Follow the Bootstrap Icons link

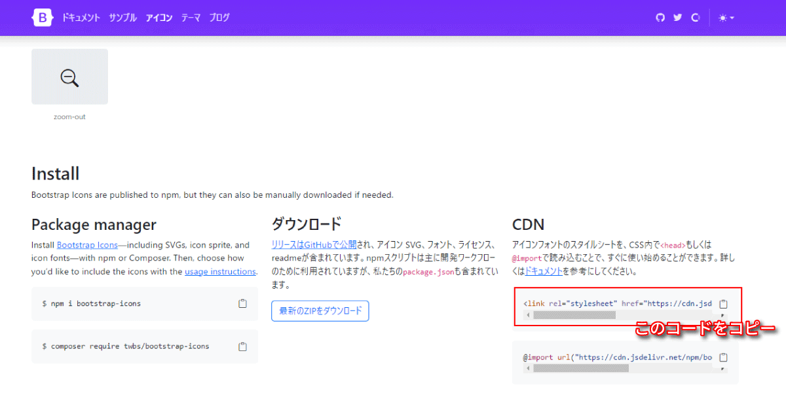pos(87,245)
